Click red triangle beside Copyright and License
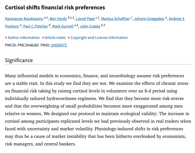195x153 pixels. (69, 38)
